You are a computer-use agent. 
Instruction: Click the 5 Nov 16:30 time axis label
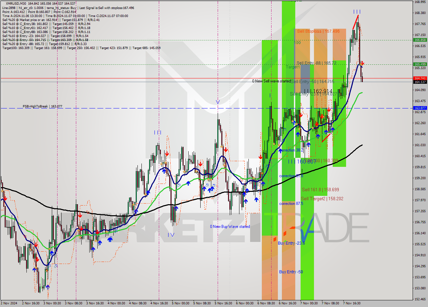(223, 303)
